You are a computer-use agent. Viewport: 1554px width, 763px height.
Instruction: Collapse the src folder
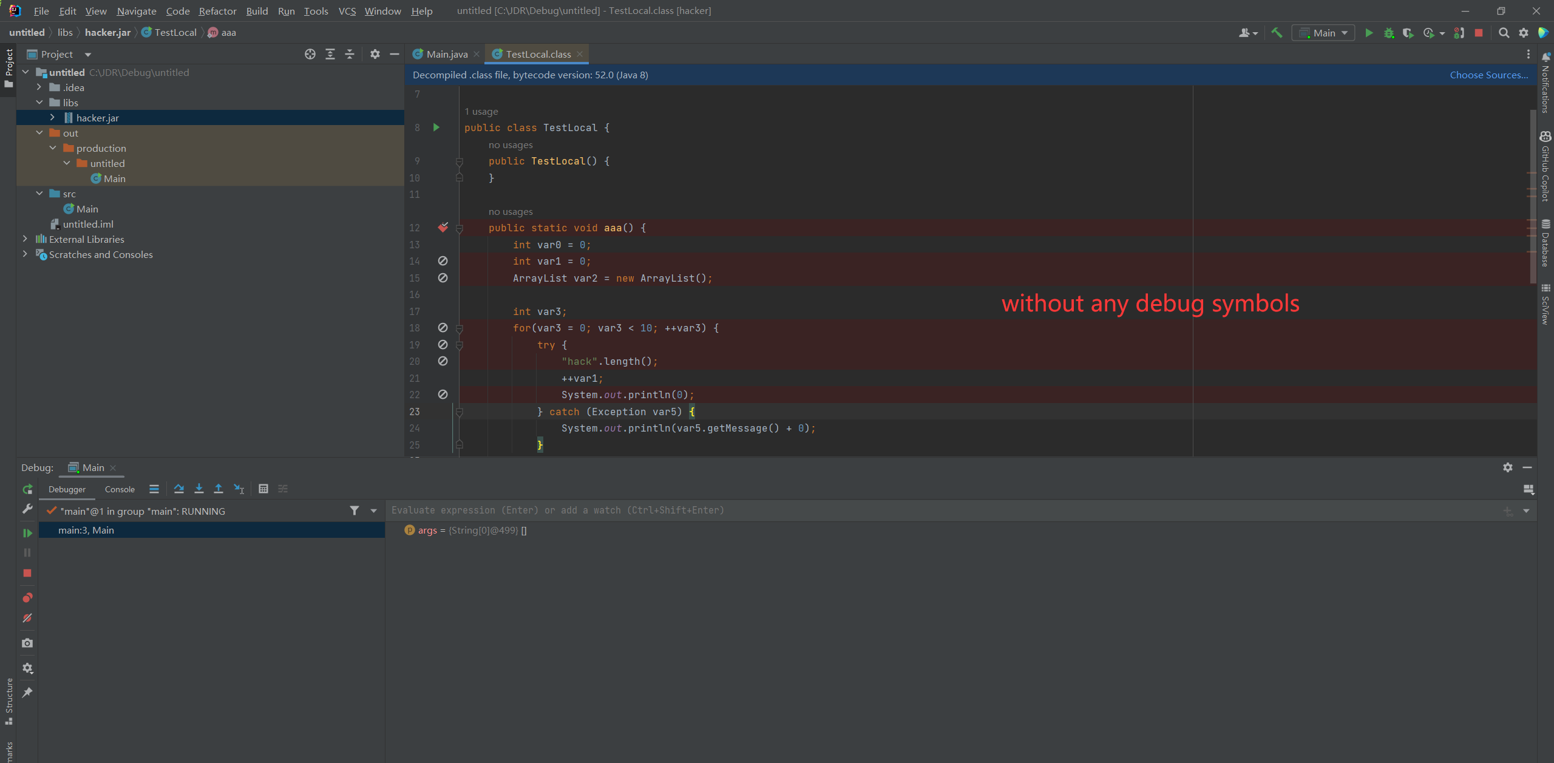coord(39,194)
